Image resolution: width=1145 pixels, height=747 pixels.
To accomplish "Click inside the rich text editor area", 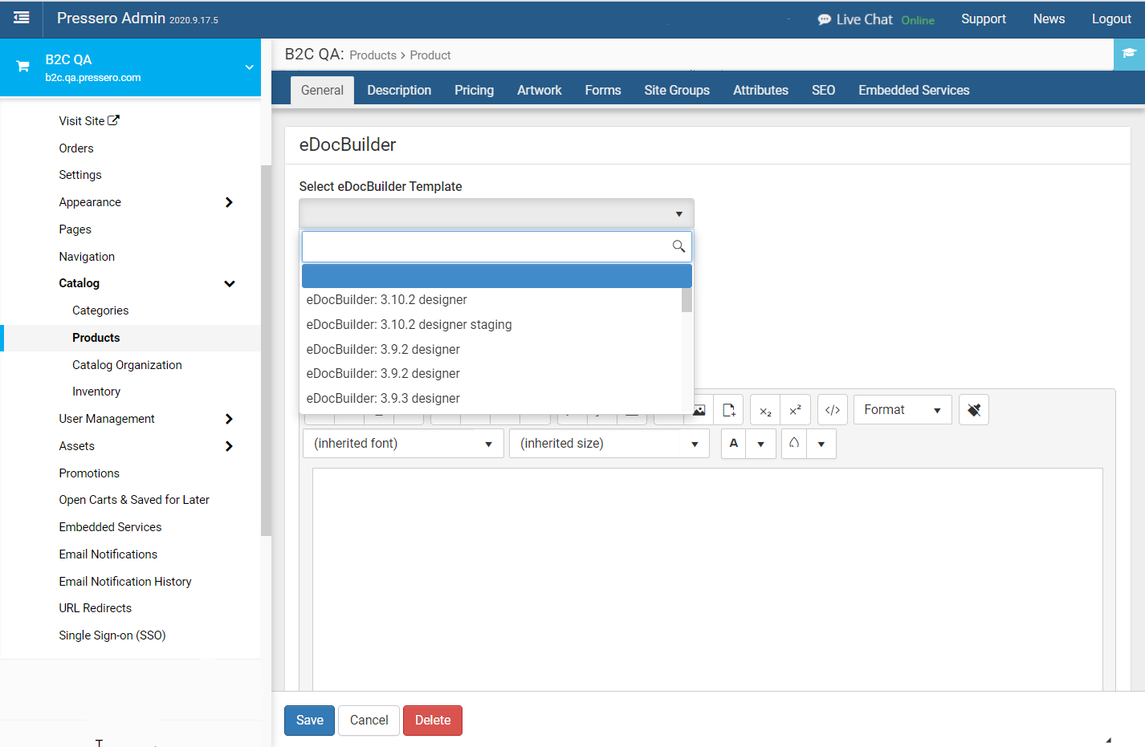I will (707, 579).
